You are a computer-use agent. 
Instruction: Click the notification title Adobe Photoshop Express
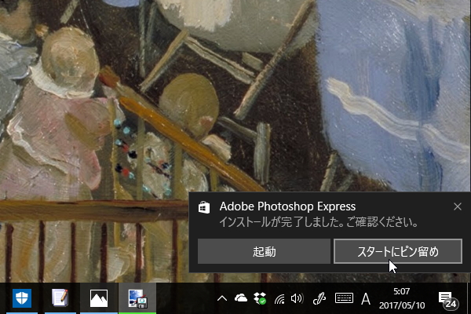287,206
